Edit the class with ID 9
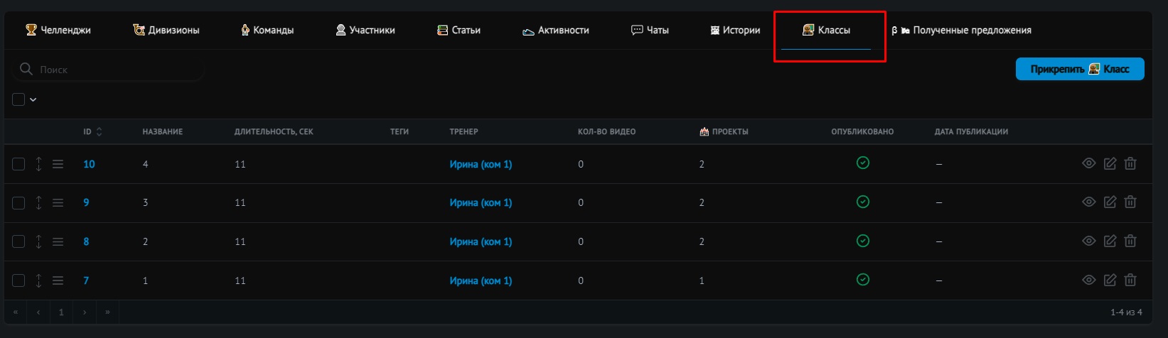 pyautogui.click(x=1110, y=202)
